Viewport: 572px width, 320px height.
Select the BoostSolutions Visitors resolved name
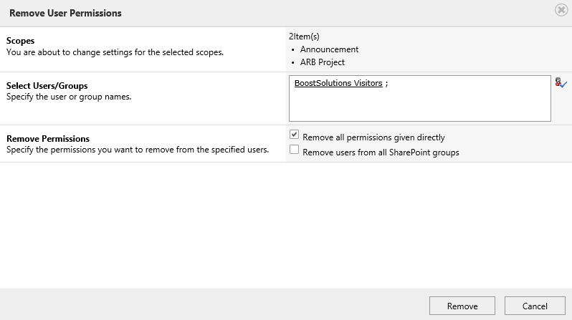[338, 83]
